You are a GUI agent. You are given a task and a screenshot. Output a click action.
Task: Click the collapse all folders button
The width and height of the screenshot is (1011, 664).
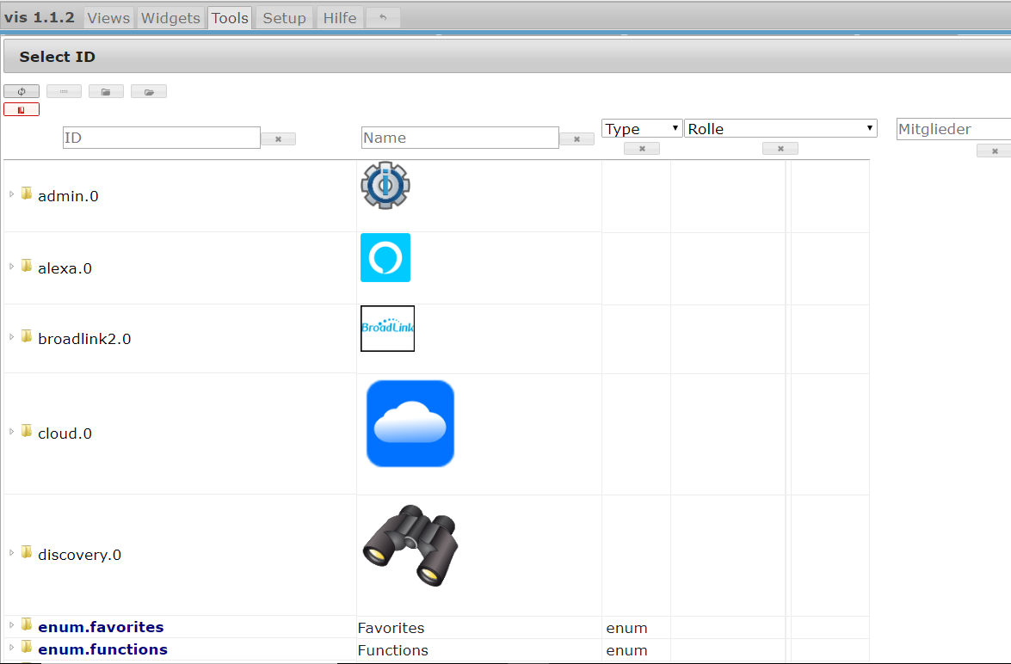tap(106, 91)
